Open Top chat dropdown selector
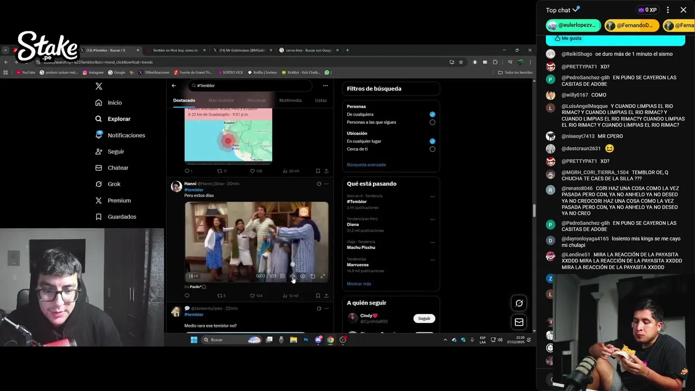 tap(563, 10)
